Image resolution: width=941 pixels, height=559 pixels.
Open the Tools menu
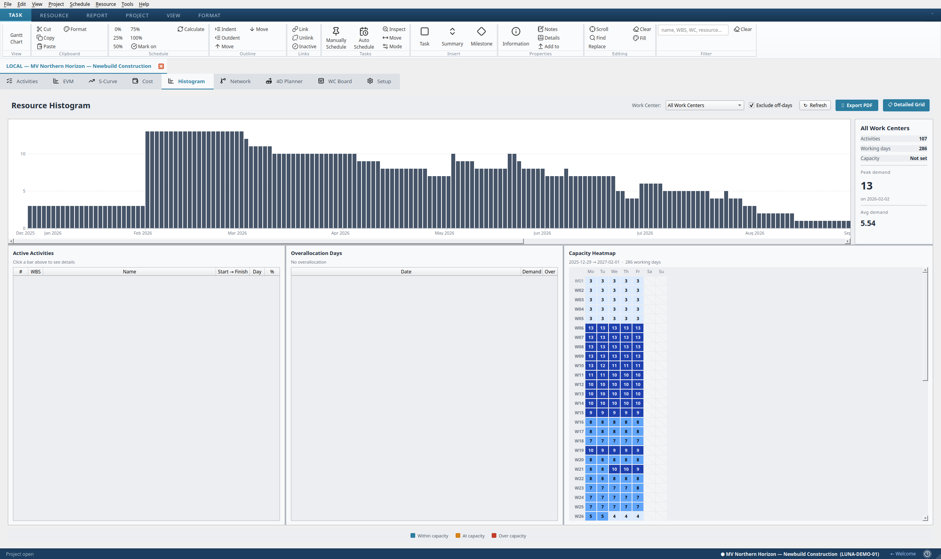pyautogui.click(x=127, y=4)
